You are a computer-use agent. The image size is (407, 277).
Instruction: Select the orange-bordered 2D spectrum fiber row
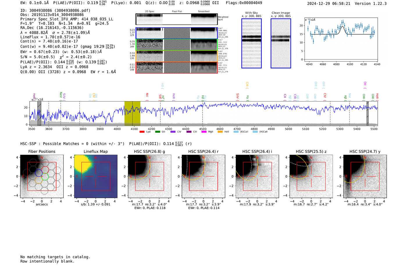[176, 56]
